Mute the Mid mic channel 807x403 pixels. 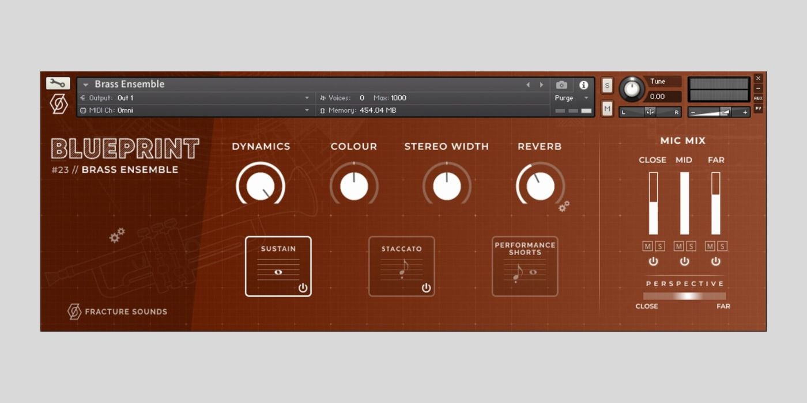pyautogui.click(x=678, y=246)
